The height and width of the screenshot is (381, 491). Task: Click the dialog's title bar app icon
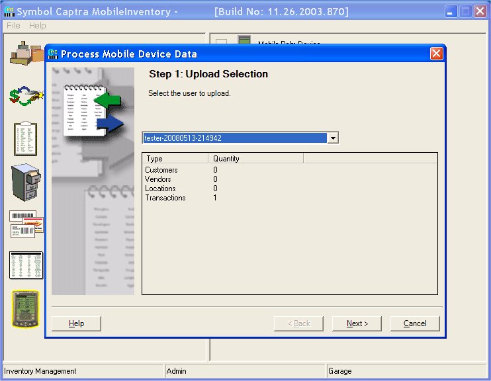click(x=53, y=54)
